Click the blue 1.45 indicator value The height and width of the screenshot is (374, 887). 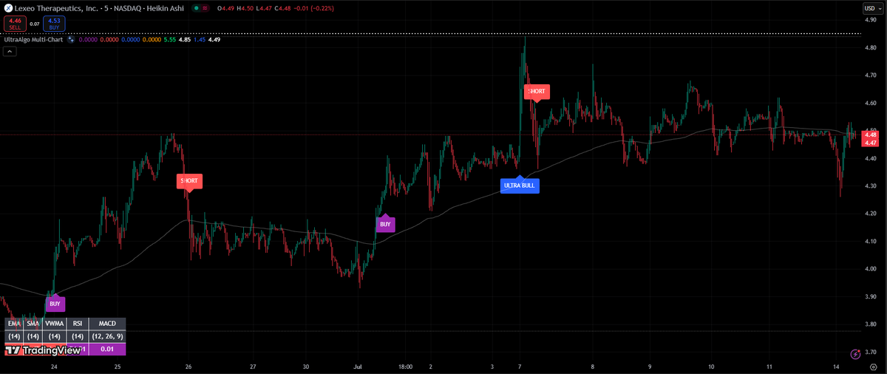(x=200, y=40)
